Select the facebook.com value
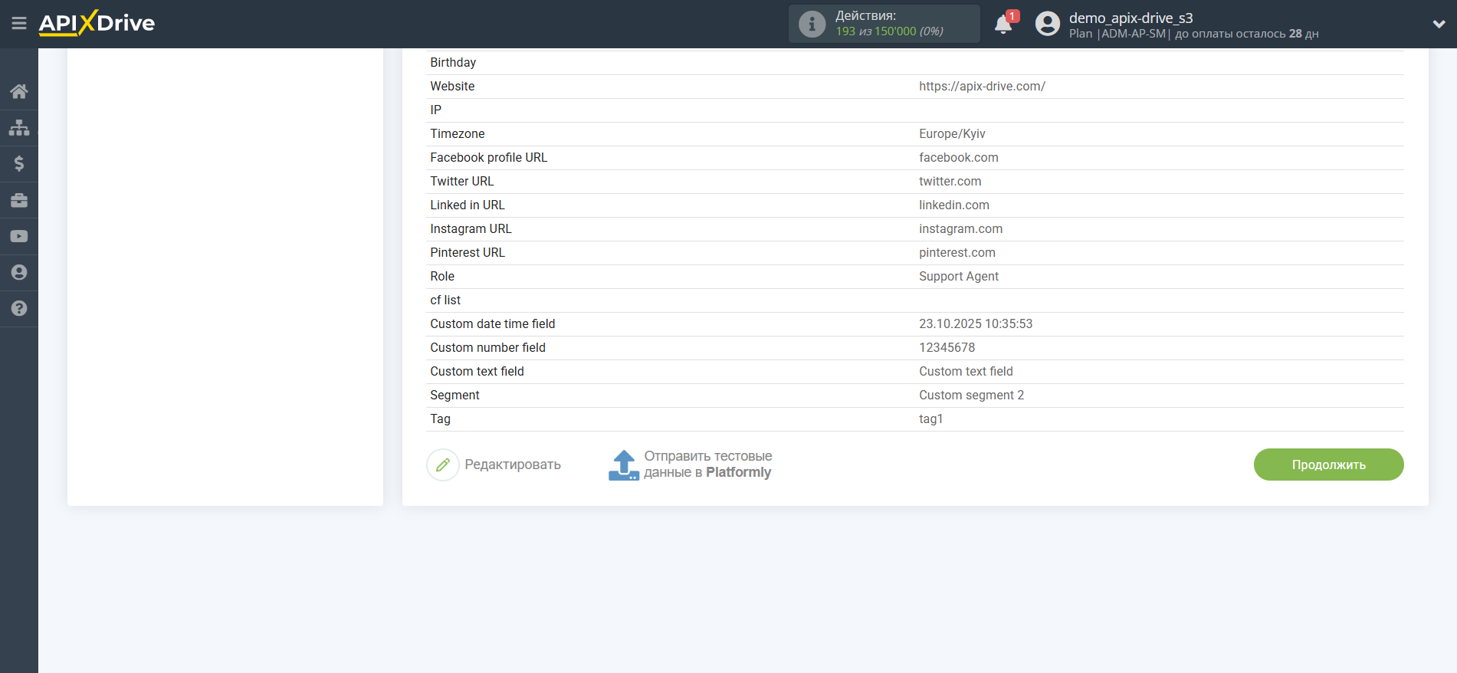Screen dimensions: 1457x673 click(958, 158)
